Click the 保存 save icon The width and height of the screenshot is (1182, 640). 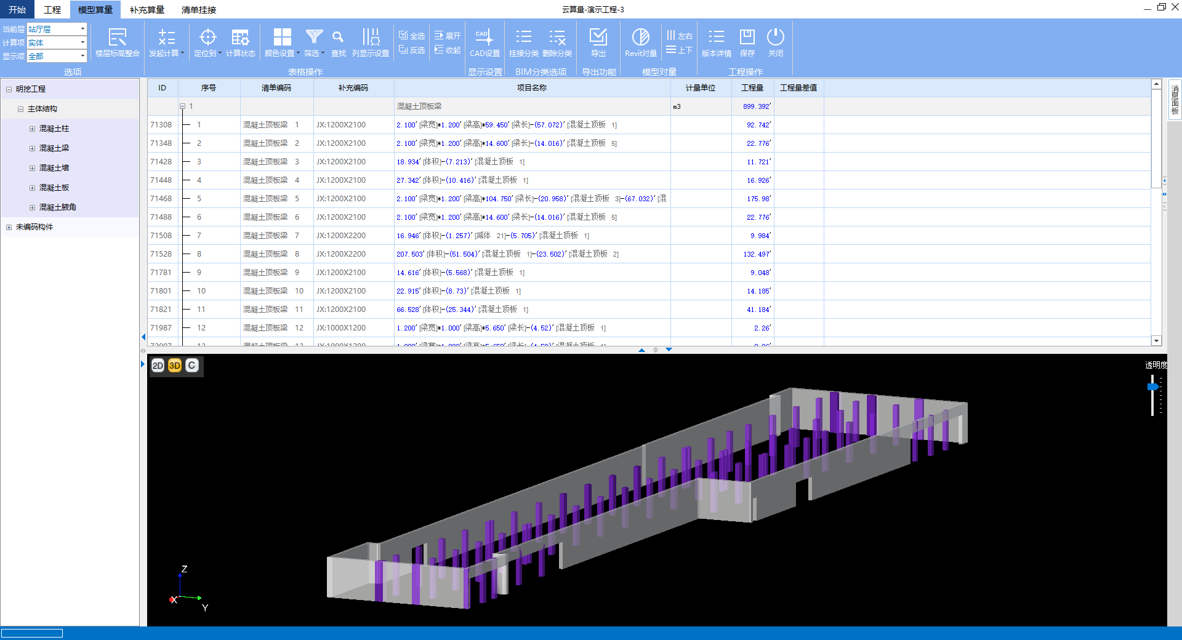[747, 42]
